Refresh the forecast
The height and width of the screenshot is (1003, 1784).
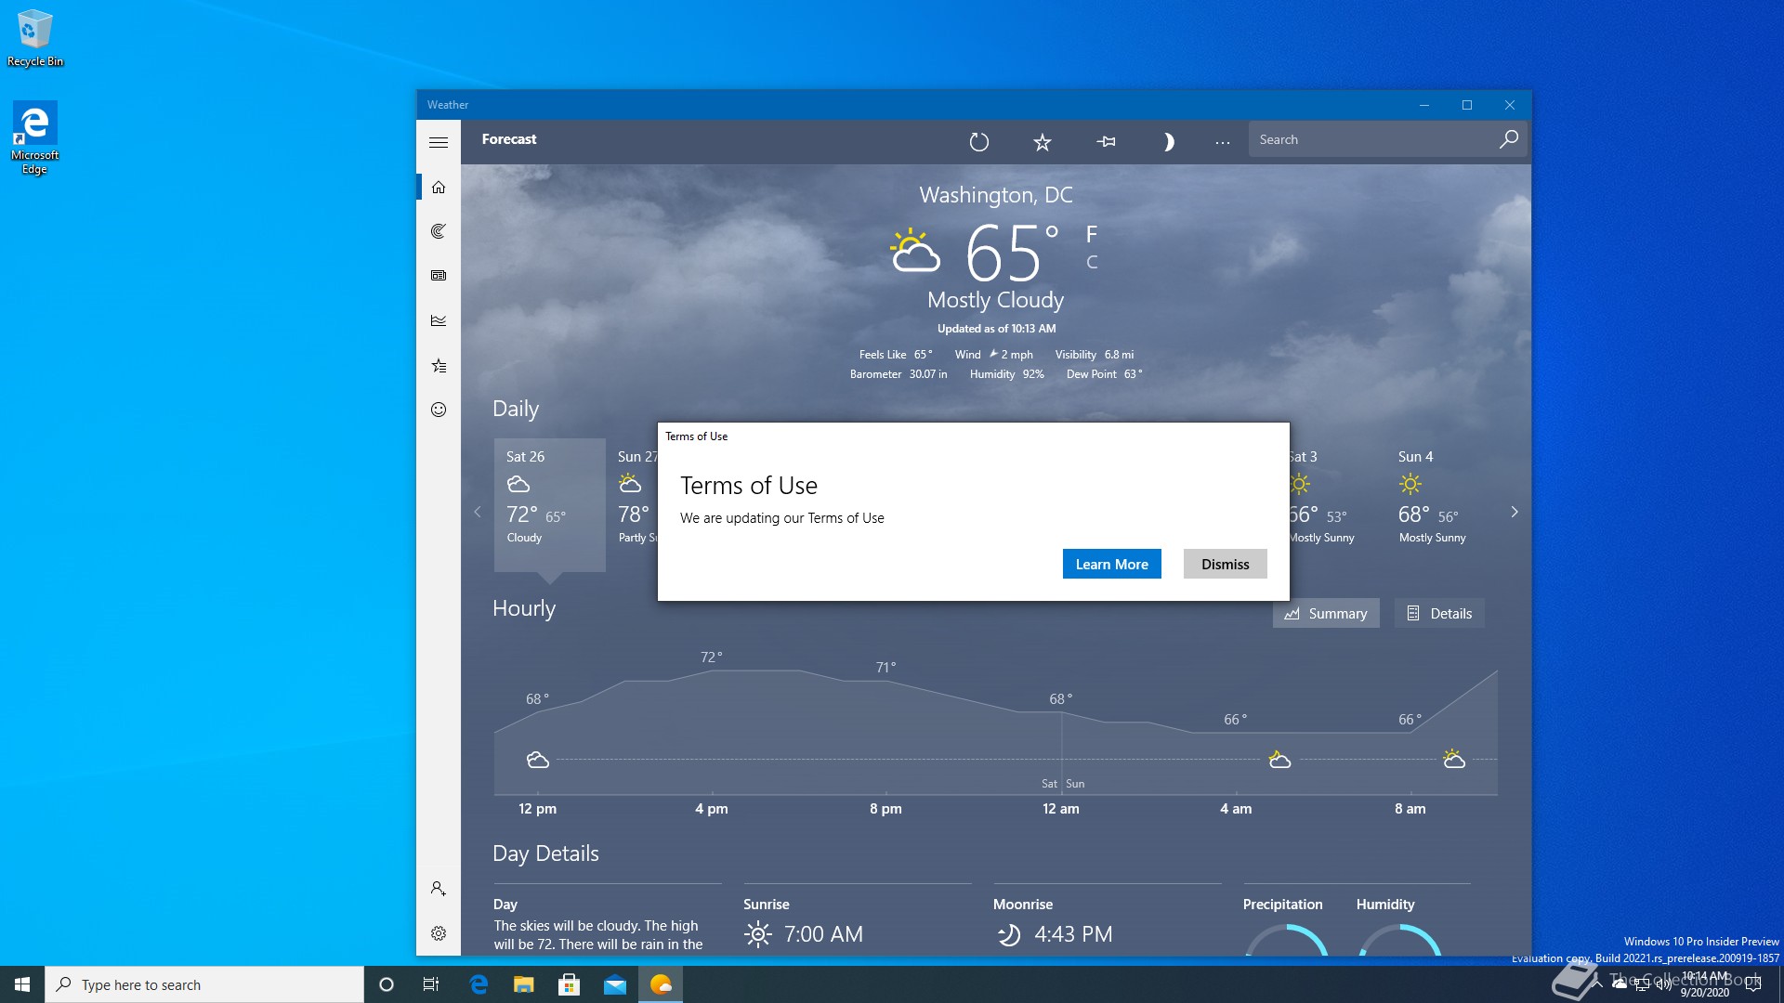(x=979, y=141)
